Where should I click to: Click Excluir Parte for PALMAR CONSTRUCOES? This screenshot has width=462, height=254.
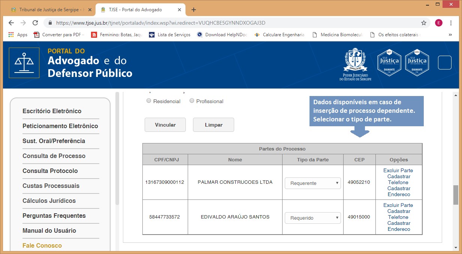tap(398, 170)
